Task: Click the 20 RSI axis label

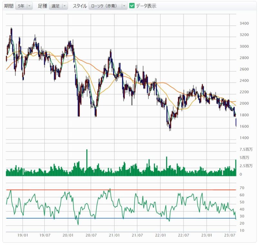Action: [x=242, y=223]
